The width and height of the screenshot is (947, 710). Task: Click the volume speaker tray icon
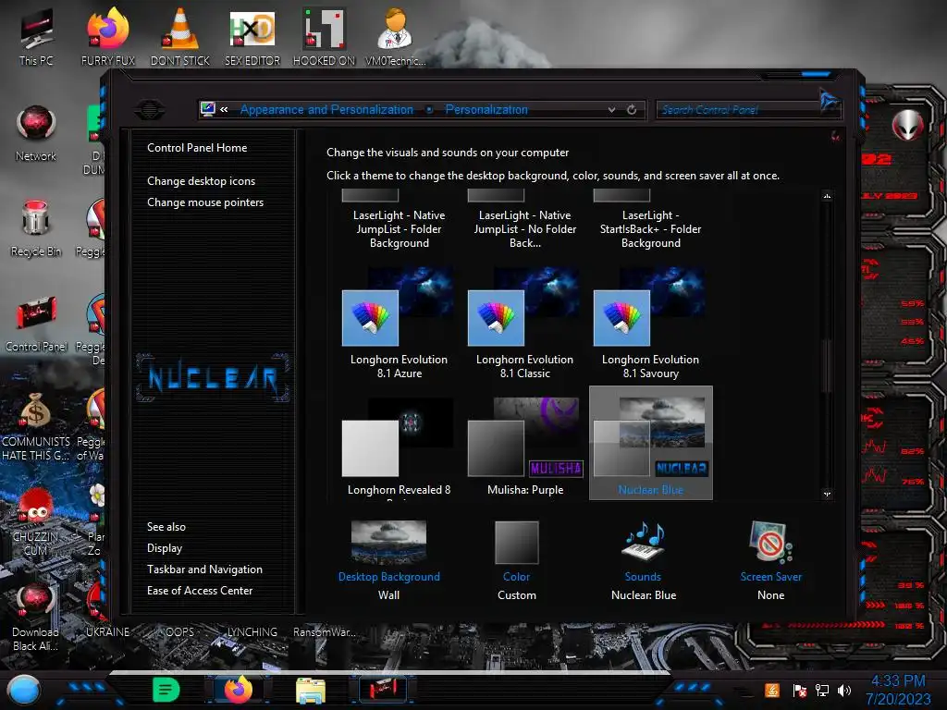(844, 690)
